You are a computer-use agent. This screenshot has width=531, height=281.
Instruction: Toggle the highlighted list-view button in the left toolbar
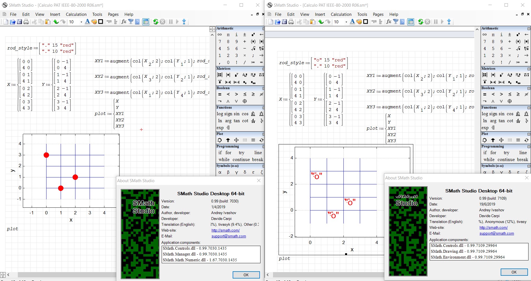(146, 22)
